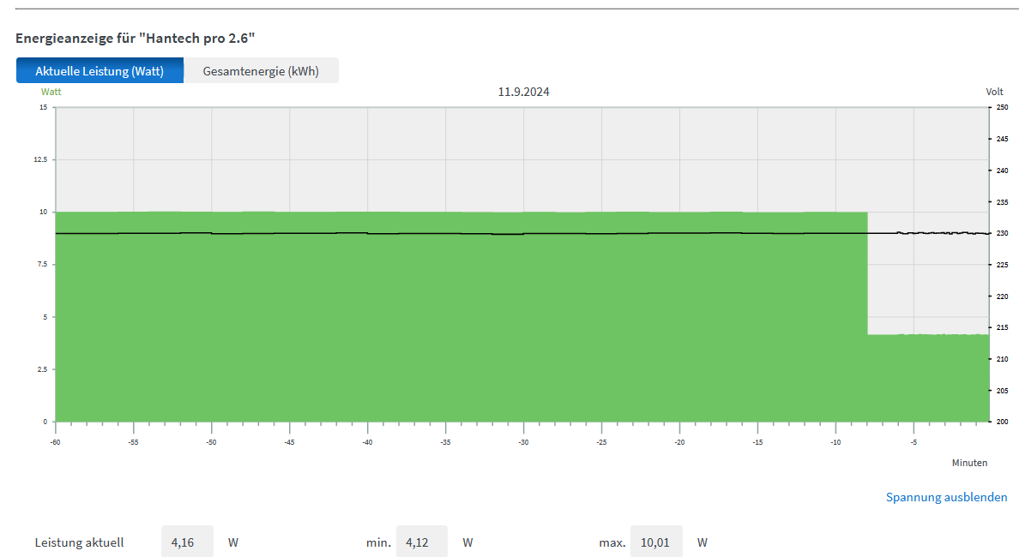Viewport: 1019px width, 557px height.
Task: Select the min. power field 4,12
Action: pyautogui.click(x=422, y=542)
